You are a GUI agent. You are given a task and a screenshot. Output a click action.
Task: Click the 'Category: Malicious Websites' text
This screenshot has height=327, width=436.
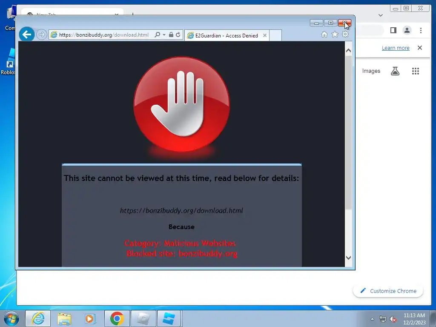(180, 243)
